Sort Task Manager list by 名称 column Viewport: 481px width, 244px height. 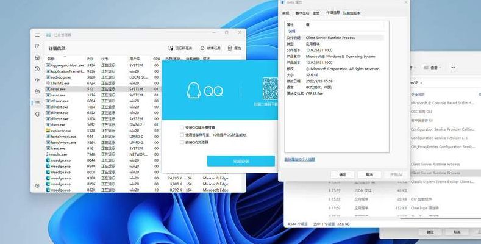click(x=51, y=59)
